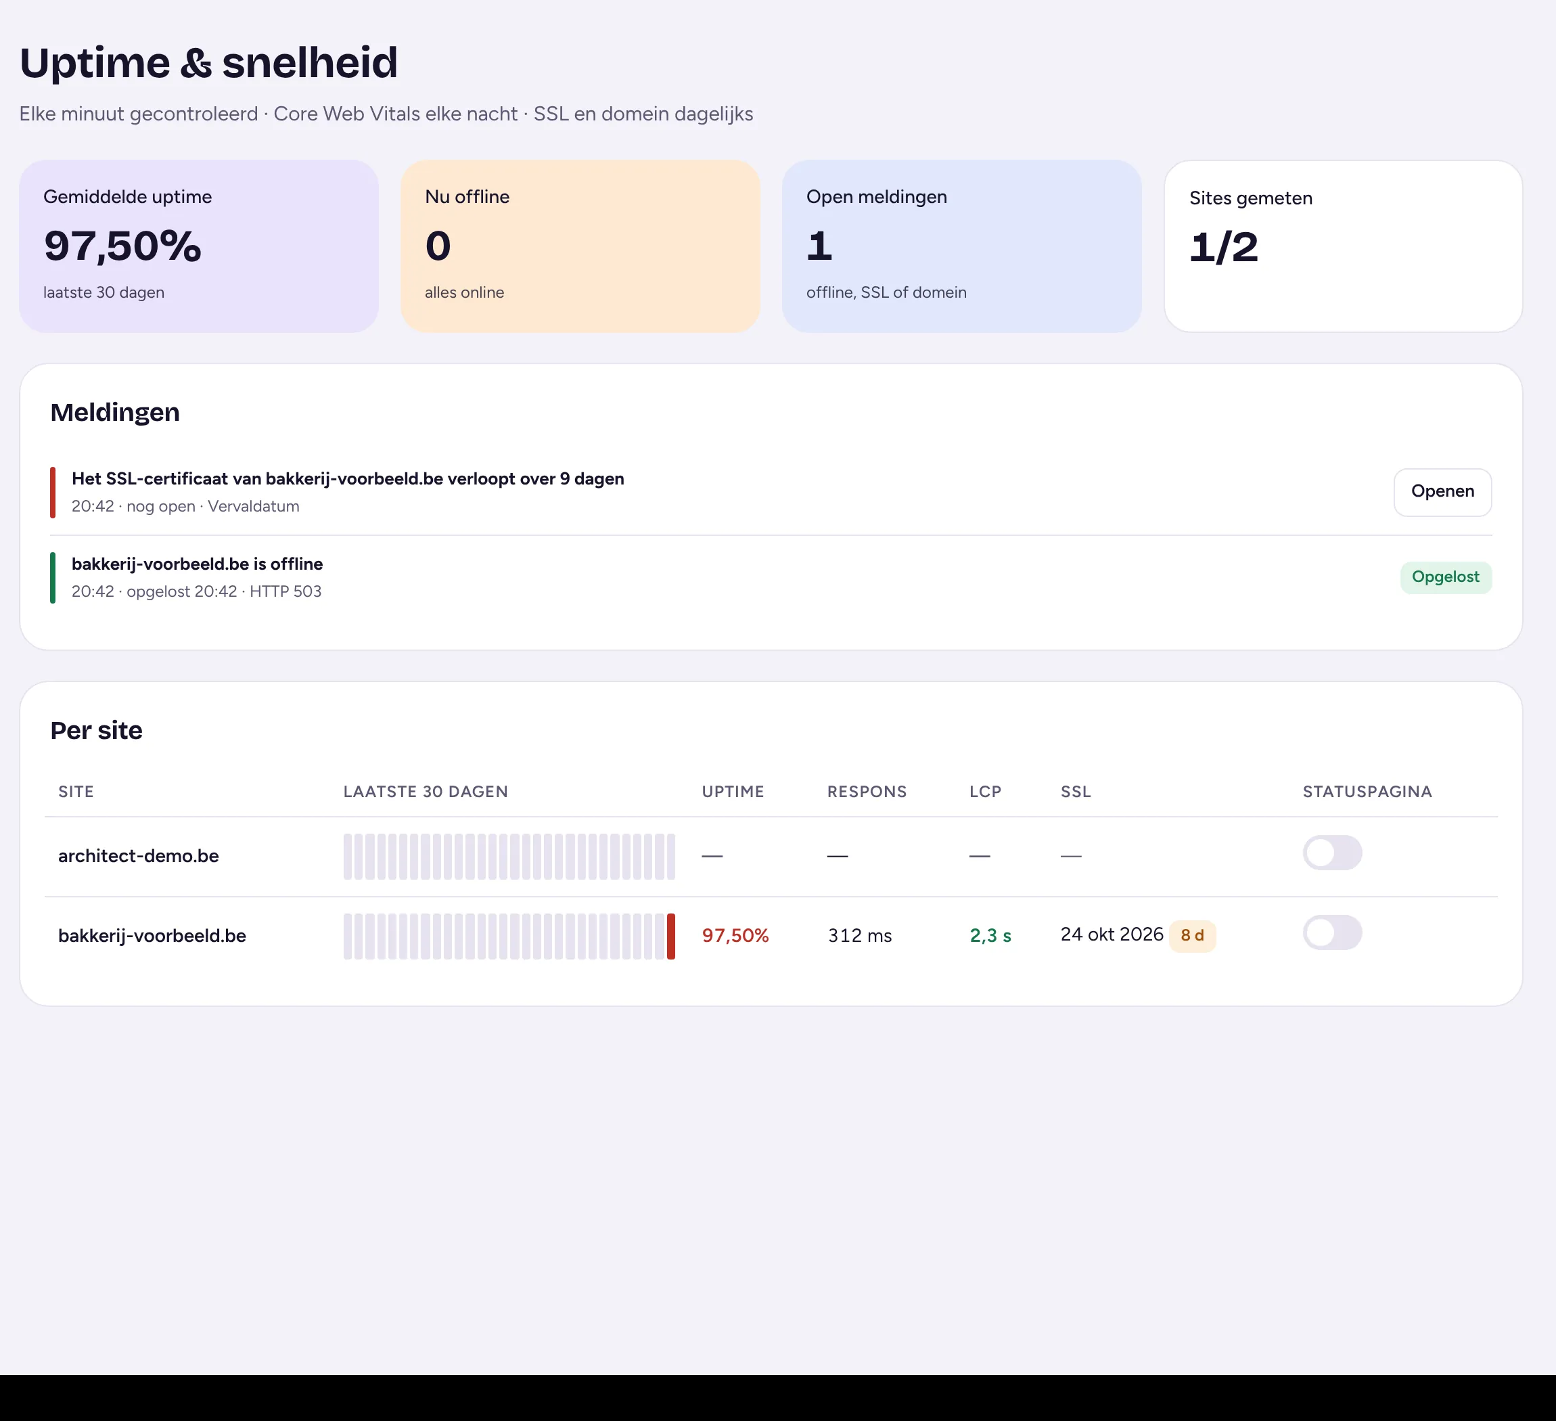Click the 30-day uptime bars for architect-demo.be
1556x1421 pixels.
coord(509,856)
